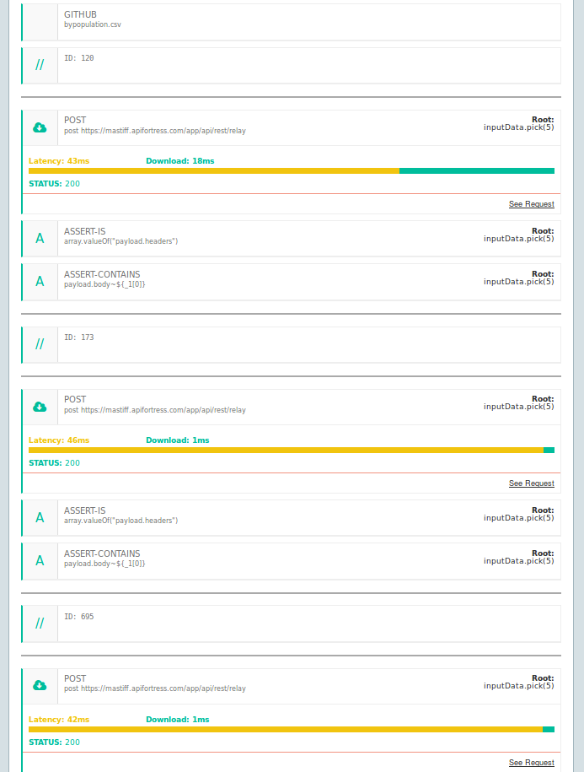This screenshot has height=772, width=584.
Task: Click cloud icon of the 46ms latency POST
Action: 40,407
